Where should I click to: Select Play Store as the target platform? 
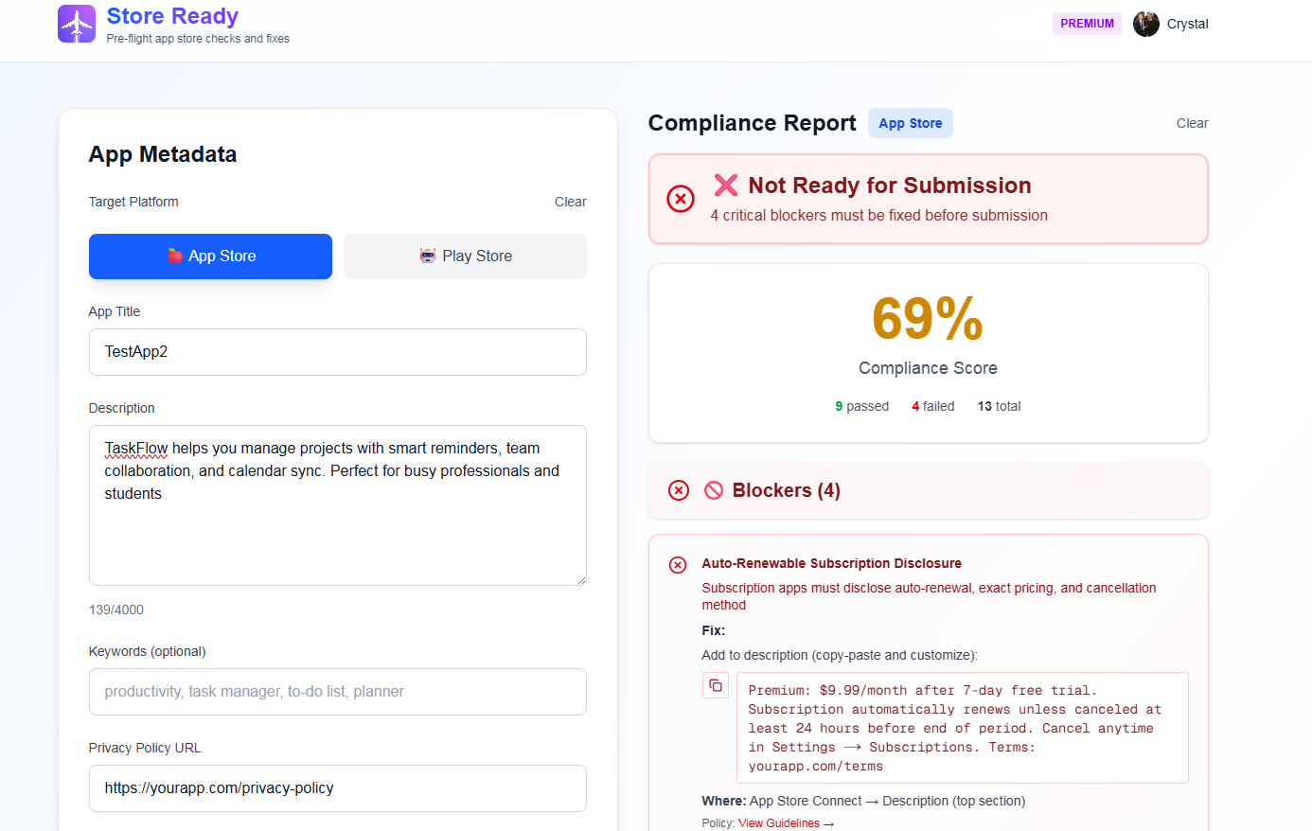(x=465, y=256)
